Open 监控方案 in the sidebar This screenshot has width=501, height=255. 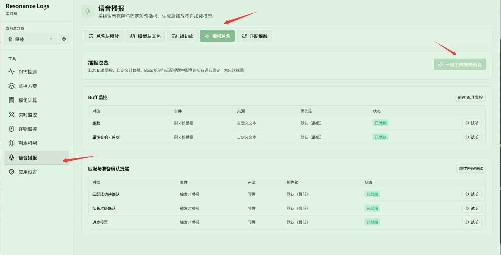click(37, 86)
